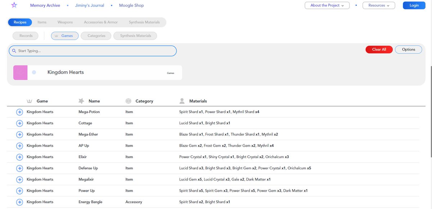Click the pink swatch on Kingdom Hearts filter
The width and height of the screenshot is (432, 209).
click(21, 72)
